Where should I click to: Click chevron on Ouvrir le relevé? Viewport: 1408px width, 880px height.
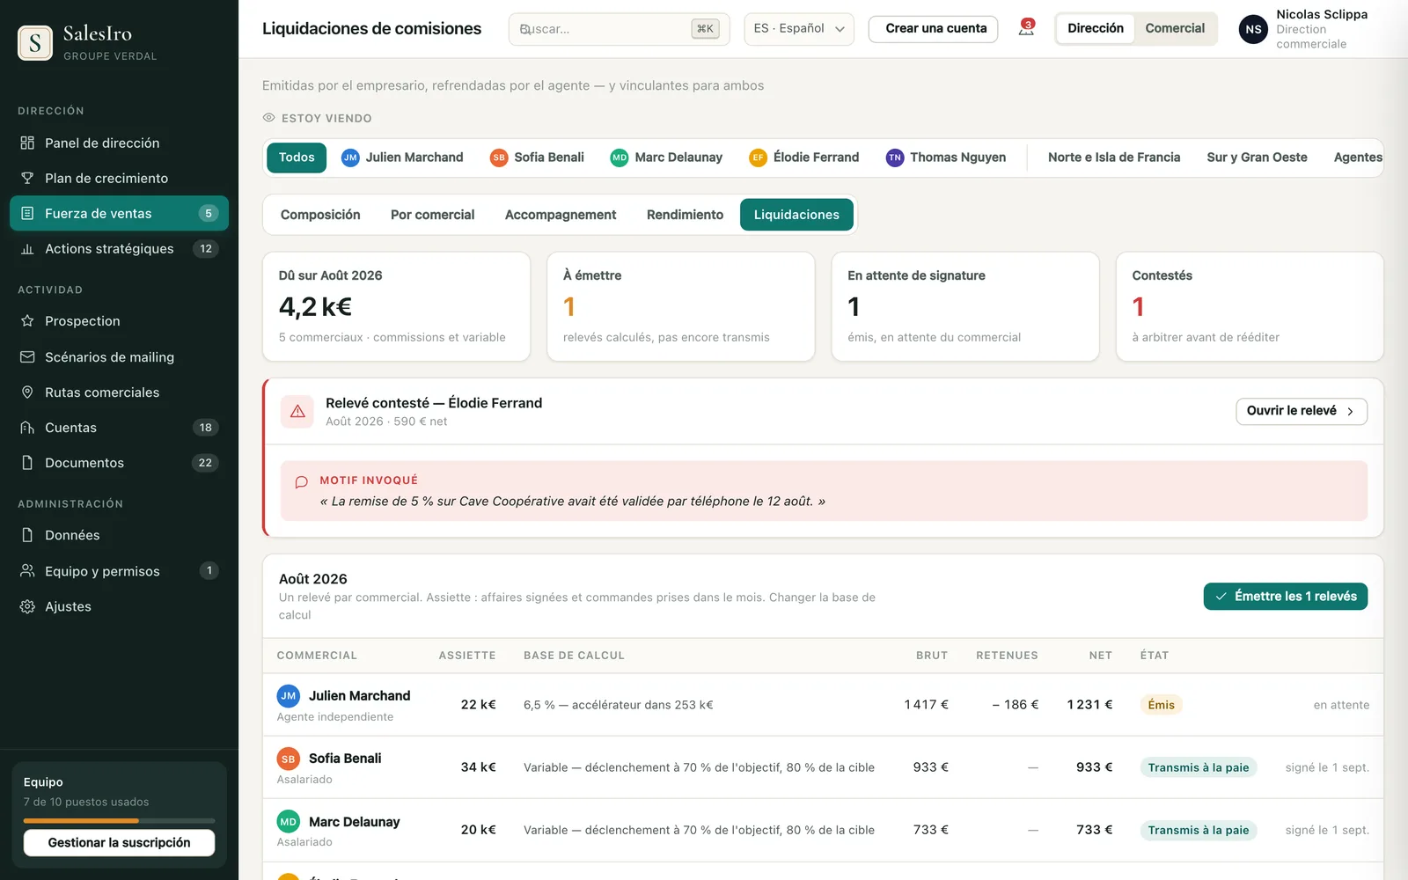[1351, 411]
